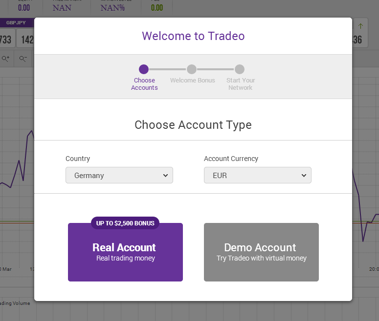Click the GBPJPY sell price 733 box
Screen dimensions: 379x321
(7, 40)
